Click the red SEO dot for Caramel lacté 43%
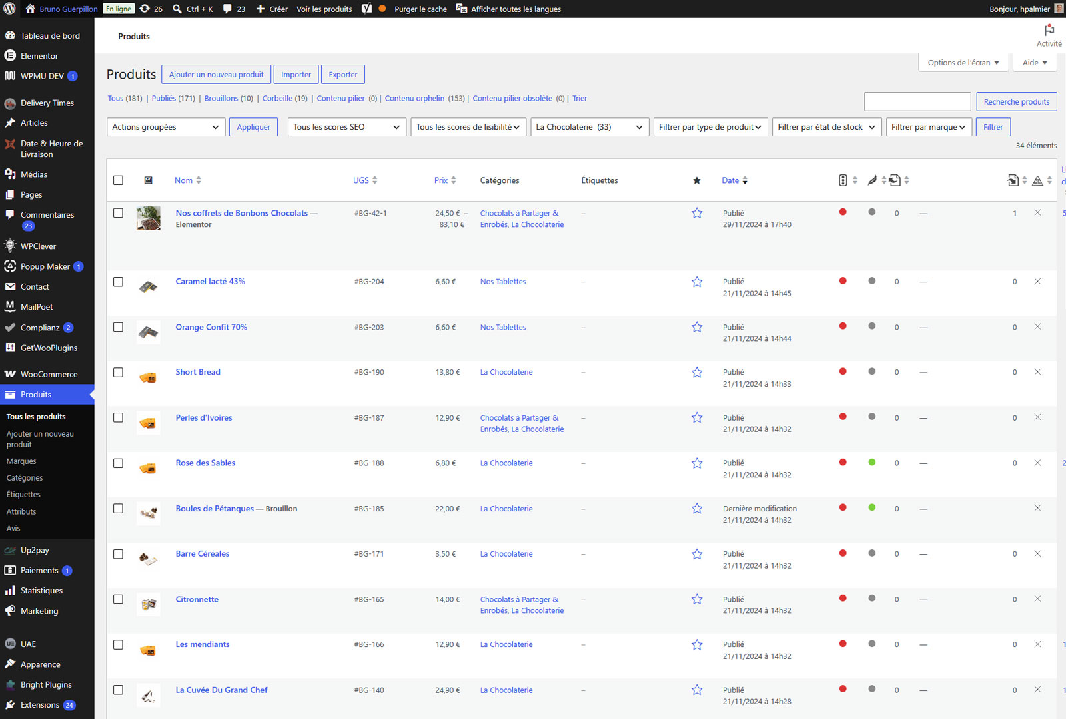The image size is (1066, 719). tap(843, 281)
